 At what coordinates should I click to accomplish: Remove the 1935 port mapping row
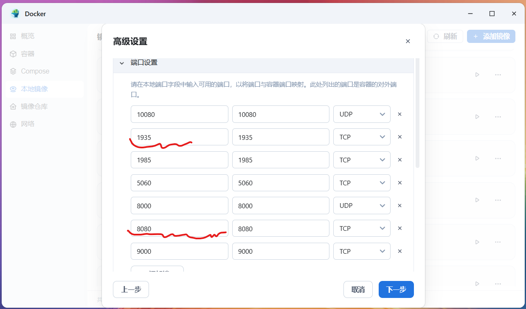pos(399,137)
